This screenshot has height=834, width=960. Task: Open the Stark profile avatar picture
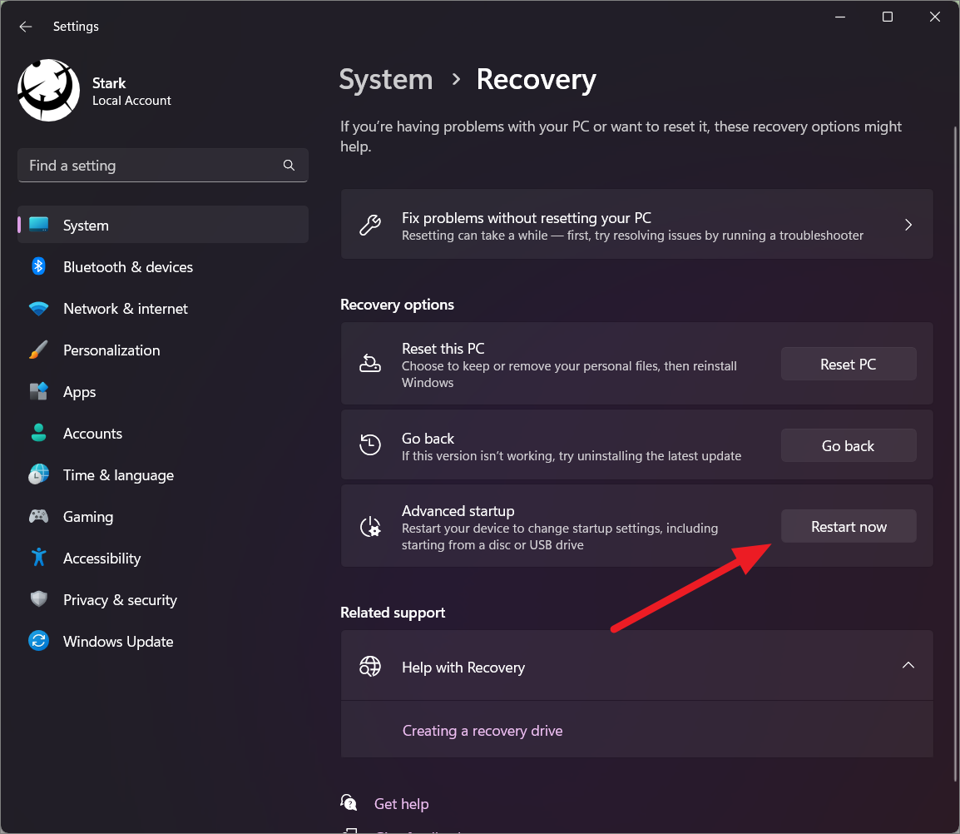[x=48, y=90]
